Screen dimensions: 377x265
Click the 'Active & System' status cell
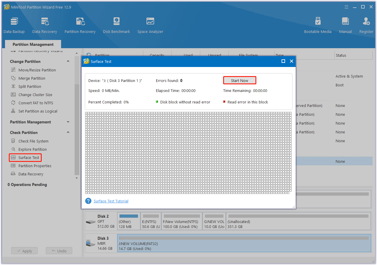pos(349,76)
